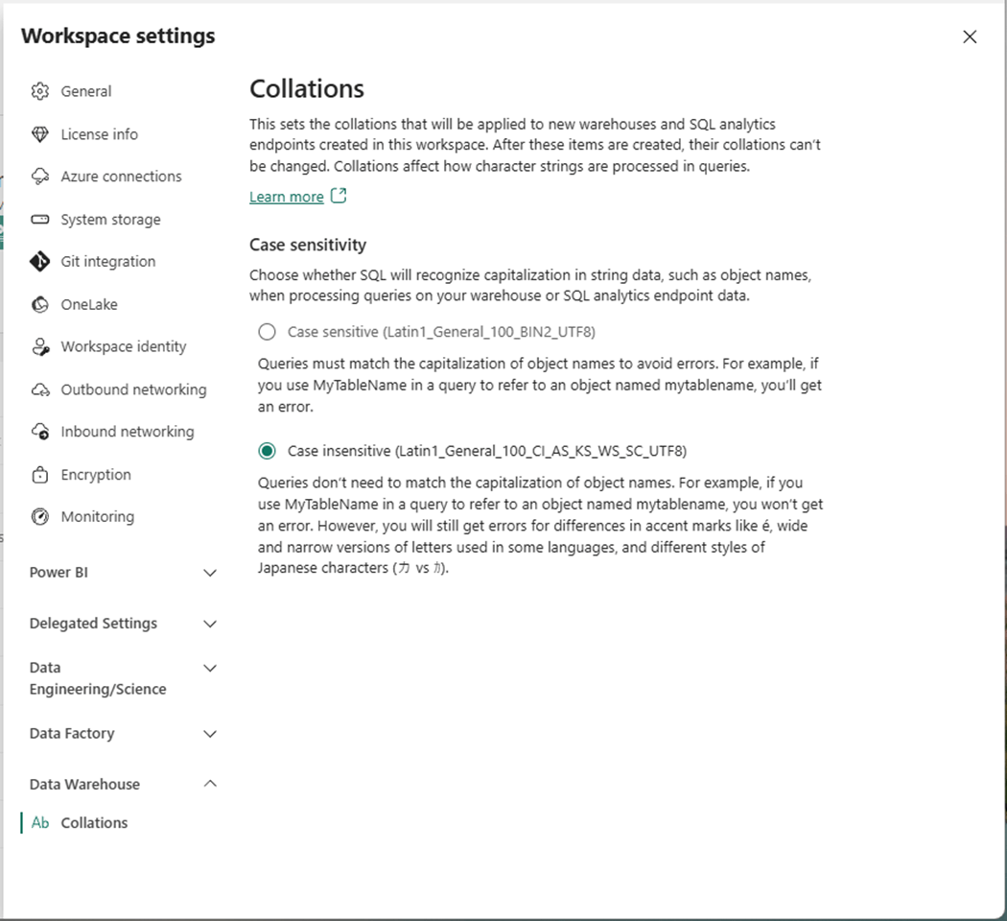The image size is (1007, 921).
Task: Expand Delegated Settings chevron
Action: (211, 624)
